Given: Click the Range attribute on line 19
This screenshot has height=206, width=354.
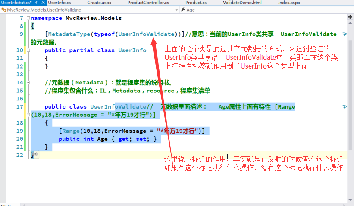Looking at the screenshot, I should coord(71,131).
